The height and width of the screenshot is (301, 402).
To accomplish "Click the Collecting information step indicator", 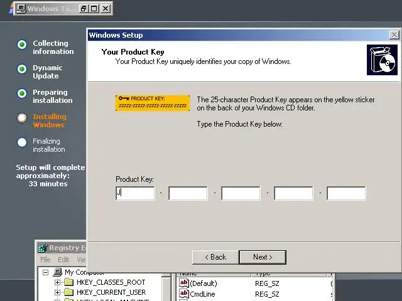I will coord(22,45).
